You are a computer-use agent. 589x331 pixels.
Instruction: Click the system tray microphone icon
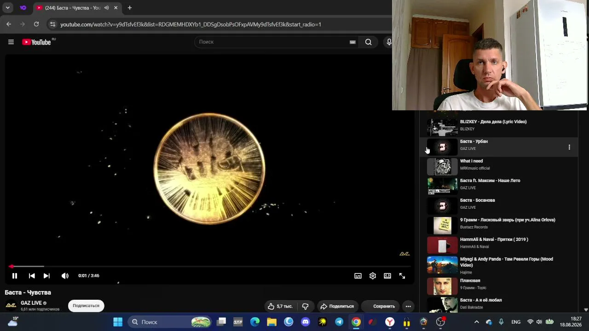tap(501, 322)
